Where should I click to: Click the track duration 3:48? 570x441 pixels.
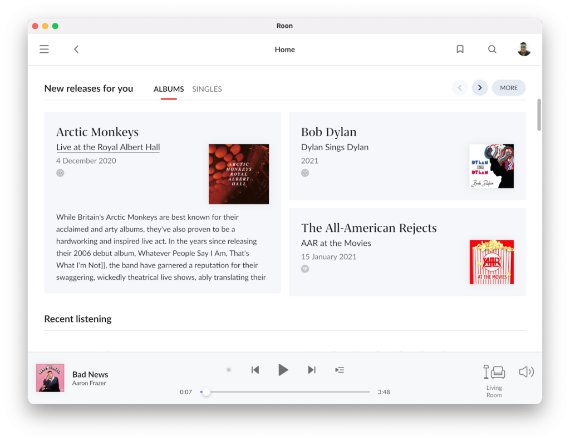click(x=384, y=392)
